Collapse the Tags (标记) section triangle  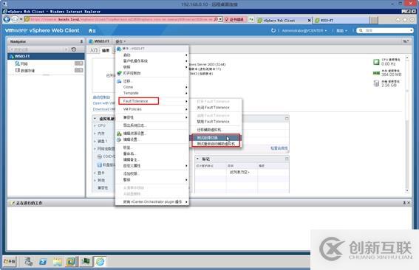pyautogui.click(x=198, y=159)
